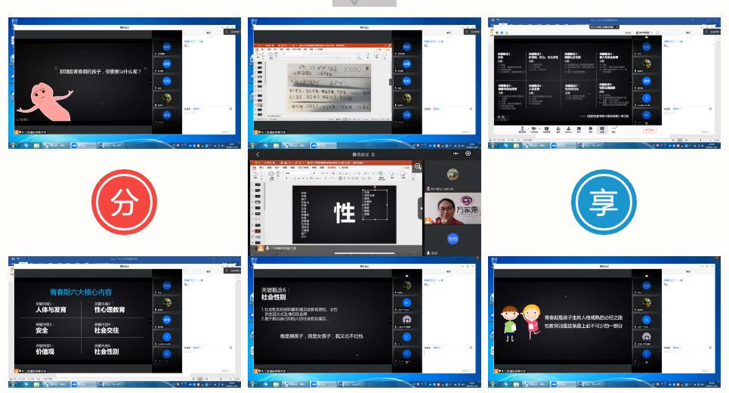This screenshot has height=393, width=729.
Task: Click Windows Start orb in top-left screenshot
Action: (x=14, y=144)
